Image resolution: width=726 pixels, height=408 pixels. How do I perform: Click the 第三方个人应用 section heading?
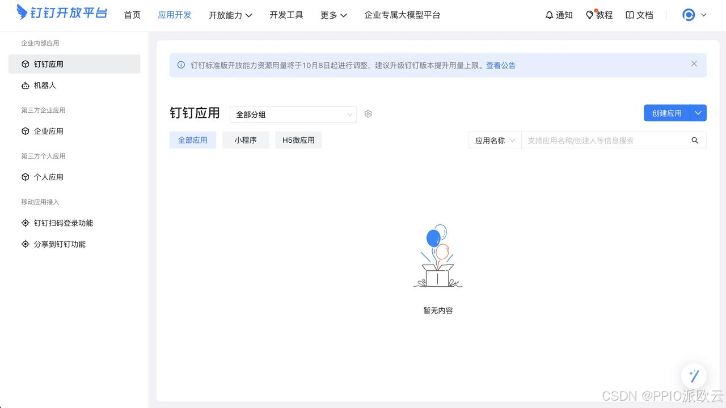pyautogui.click(x=44, y=156)
